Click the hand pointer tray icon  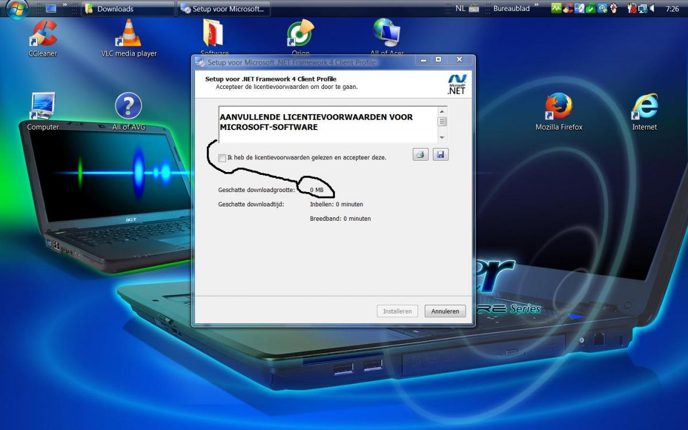(613, 9)
